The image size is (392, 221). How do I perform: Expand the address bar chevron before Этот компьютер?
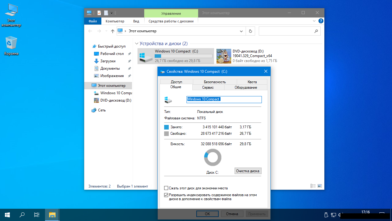tap(126, 31)
